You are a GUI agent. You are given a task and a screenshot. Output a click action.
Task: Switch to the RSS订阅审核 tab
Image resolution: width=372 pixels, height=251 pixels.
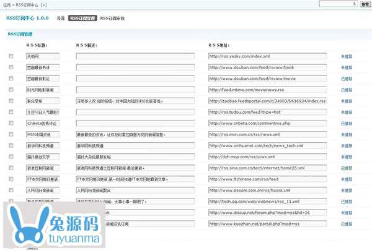pos(112,18)
